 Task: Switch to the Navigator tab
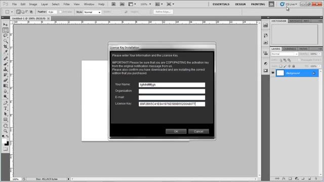(296, 21)
